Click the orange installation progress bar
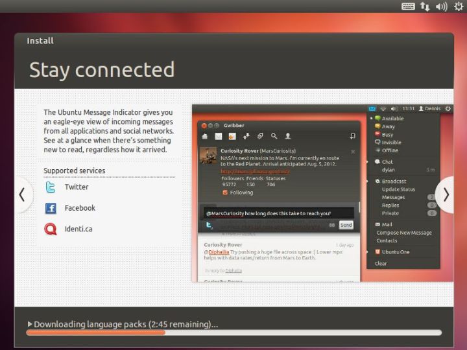Image resolution: width=467 pixels, height=350 pixels. pyautogui.click(x=233, y=332)
